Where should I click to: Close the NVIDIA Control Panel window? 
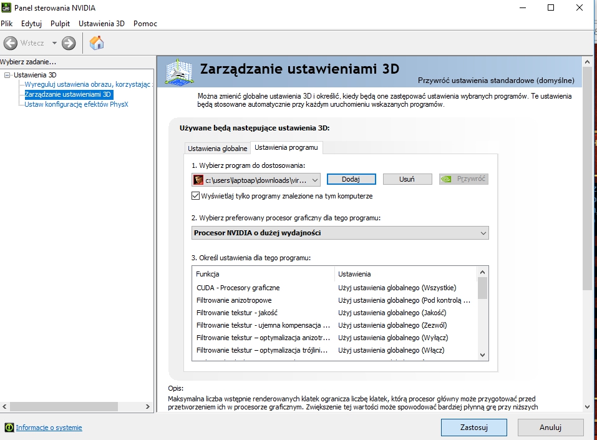[x=579, y=7]
